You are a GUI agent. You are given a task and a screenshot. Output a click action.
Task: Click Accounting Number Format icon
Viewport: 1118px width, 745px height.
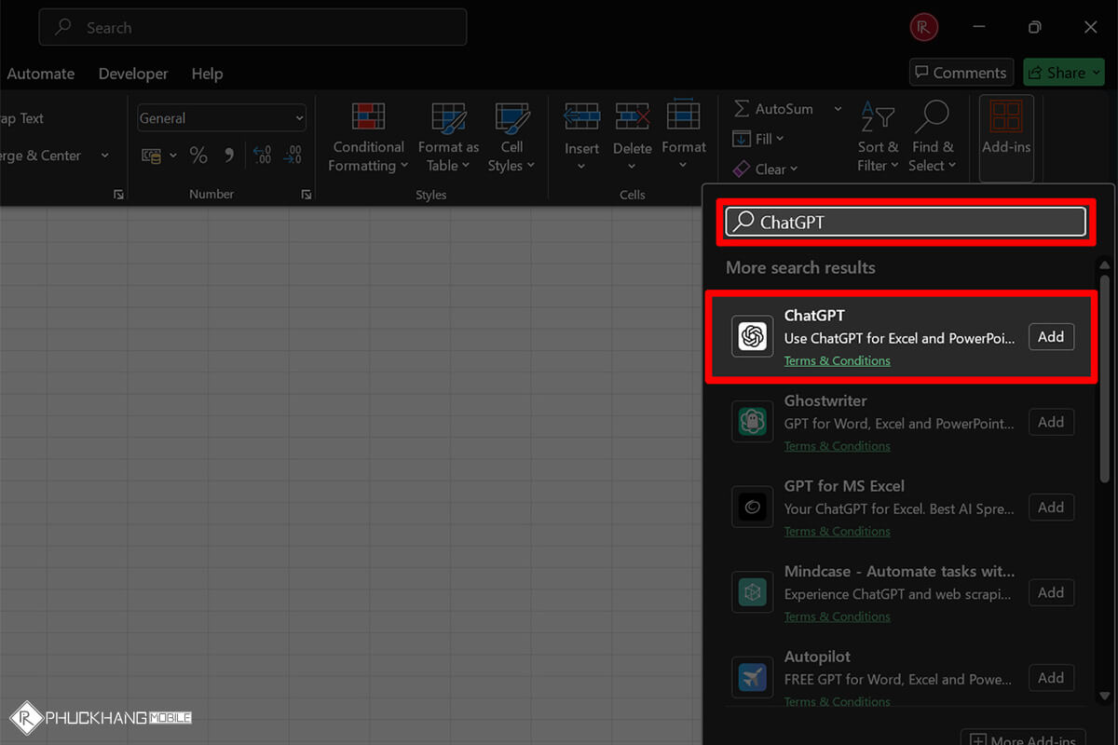(151, 156)
